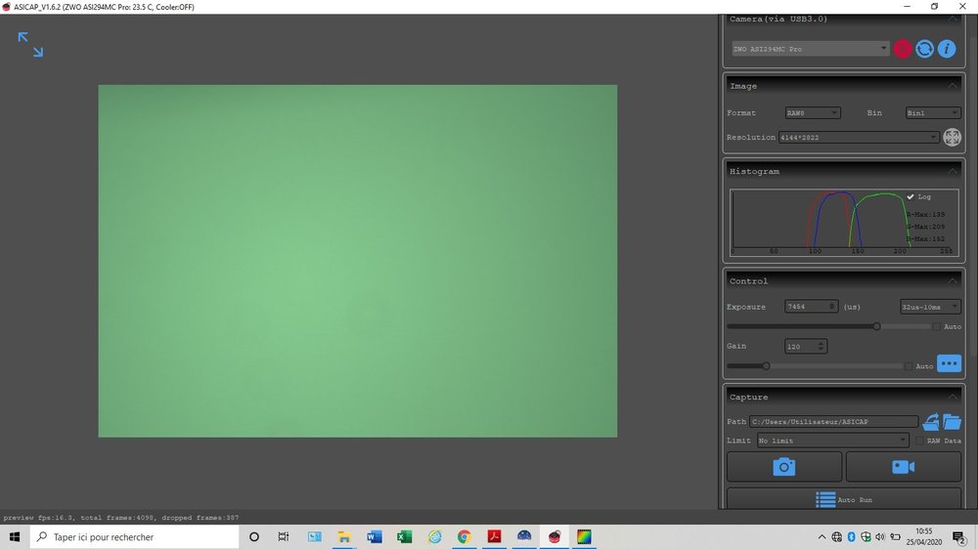Open the Windows Start menu
978x549 pixels.
click(15, 536)
